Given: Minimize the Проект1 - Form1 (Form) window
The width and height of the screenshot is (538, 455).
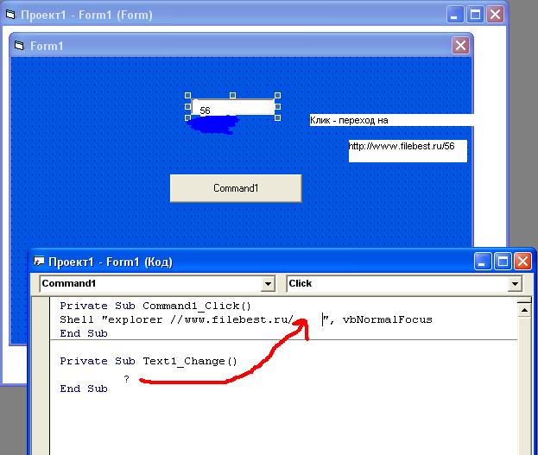Looking at the screenshot, I should coord(455,14).
